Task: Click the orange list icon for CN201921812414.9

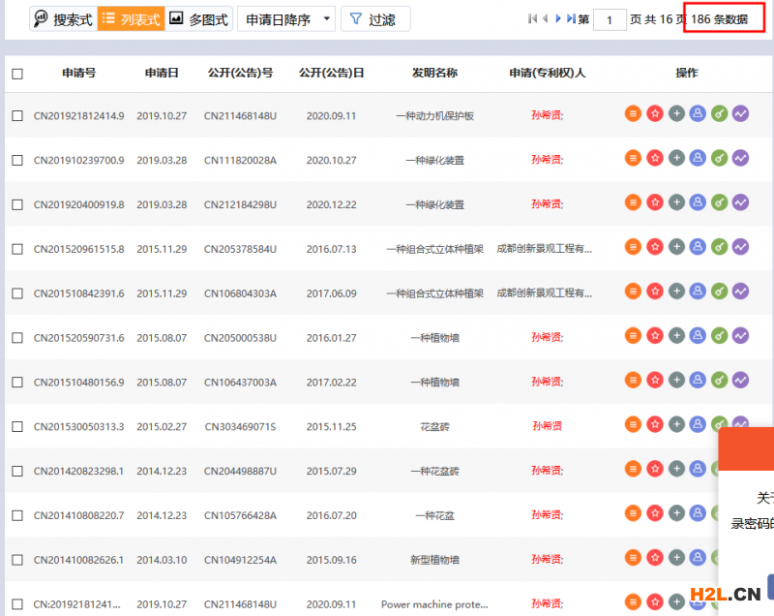Action: pos(633,114)
